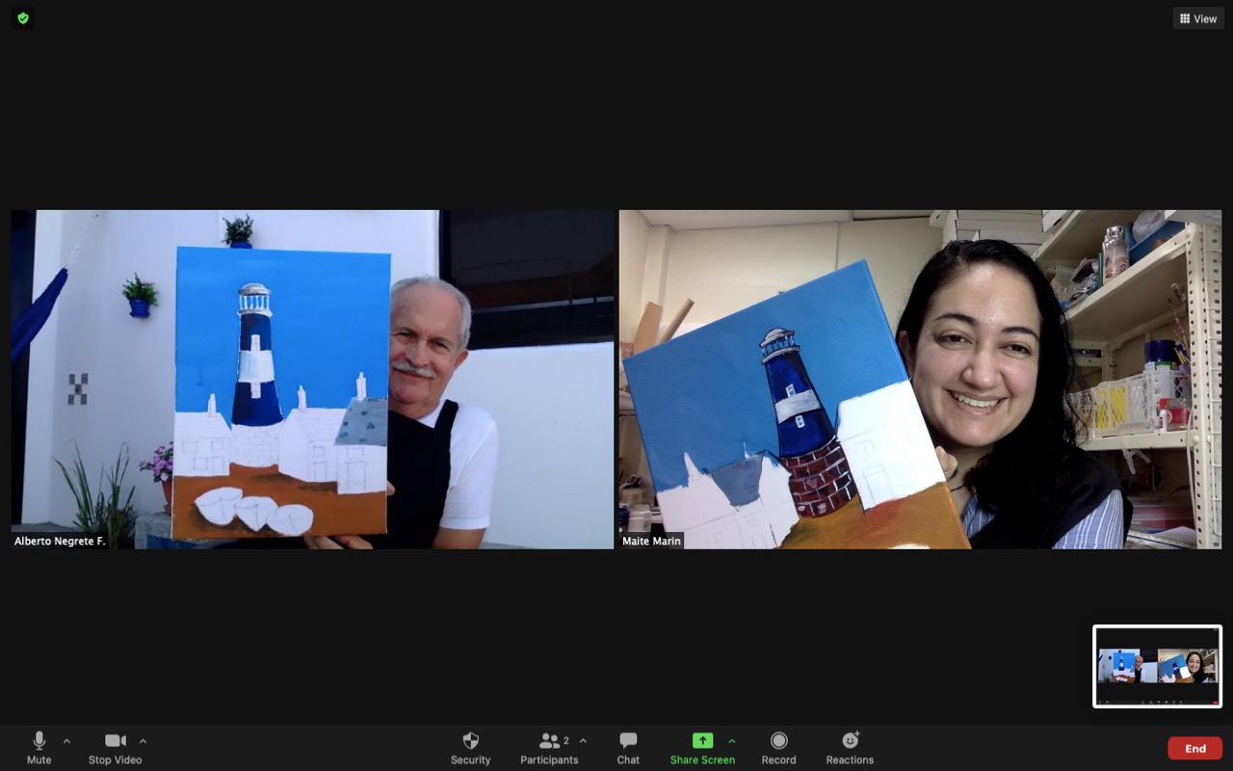
Task: Select Maite Marin's video tile
Action: pyautogui.click(x=920, y=379)
